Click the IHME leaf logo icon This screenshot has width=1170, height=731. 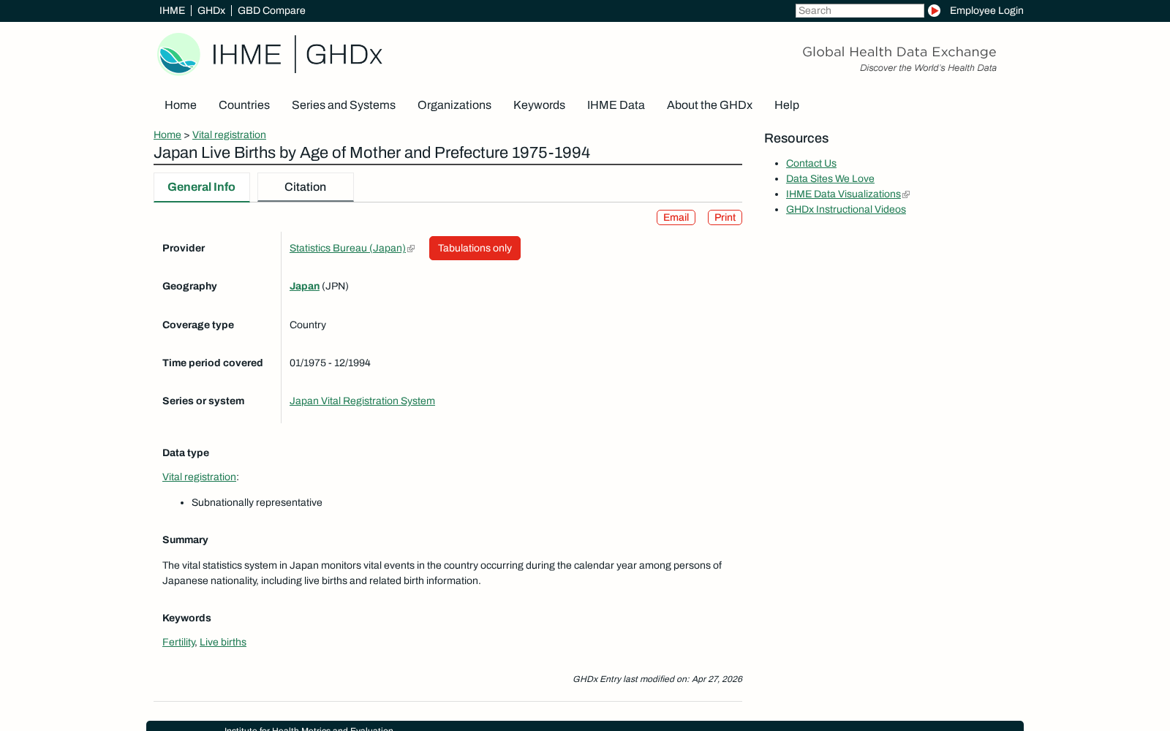tap(178, 54)
